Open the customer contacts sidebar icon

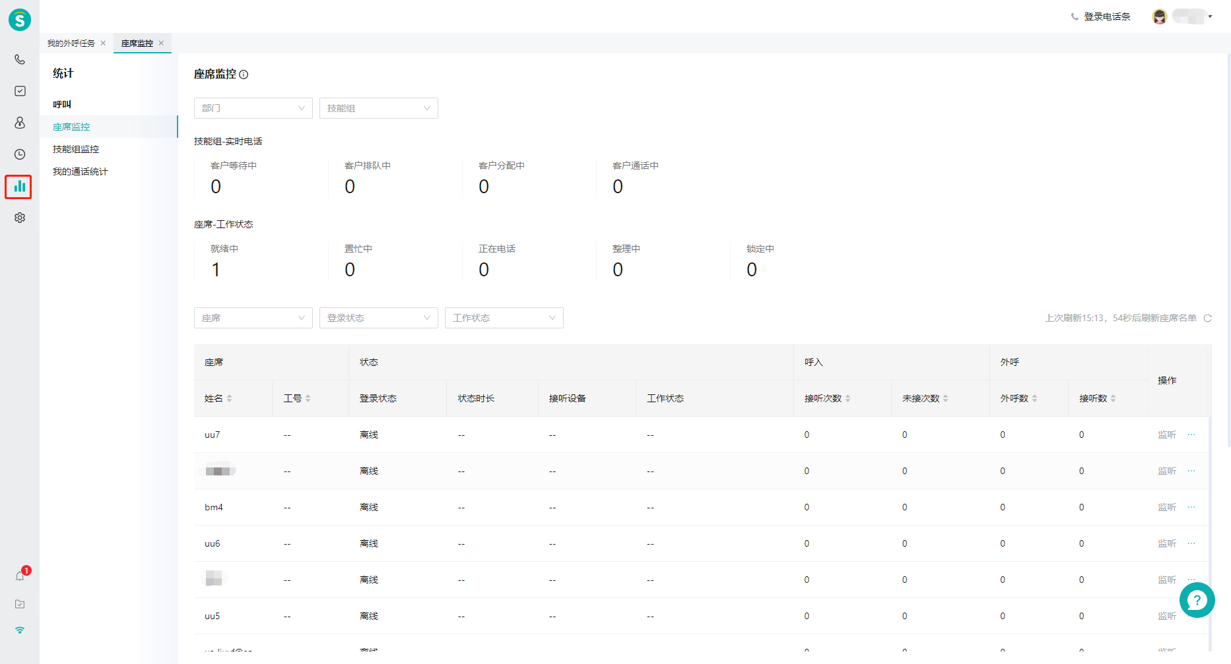coord(20,123)
